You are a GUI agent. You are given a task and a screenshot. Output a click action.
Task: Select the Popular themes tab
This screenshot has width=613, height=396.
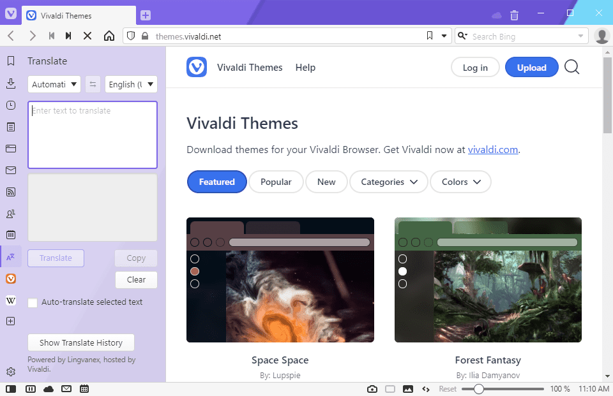276,182
